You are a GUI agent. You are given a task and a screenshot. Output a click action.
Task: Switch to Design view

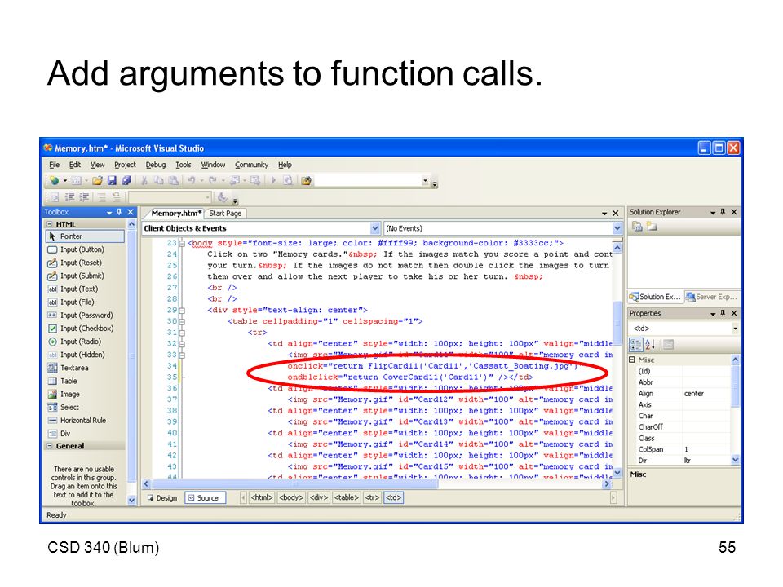(162, 497)
